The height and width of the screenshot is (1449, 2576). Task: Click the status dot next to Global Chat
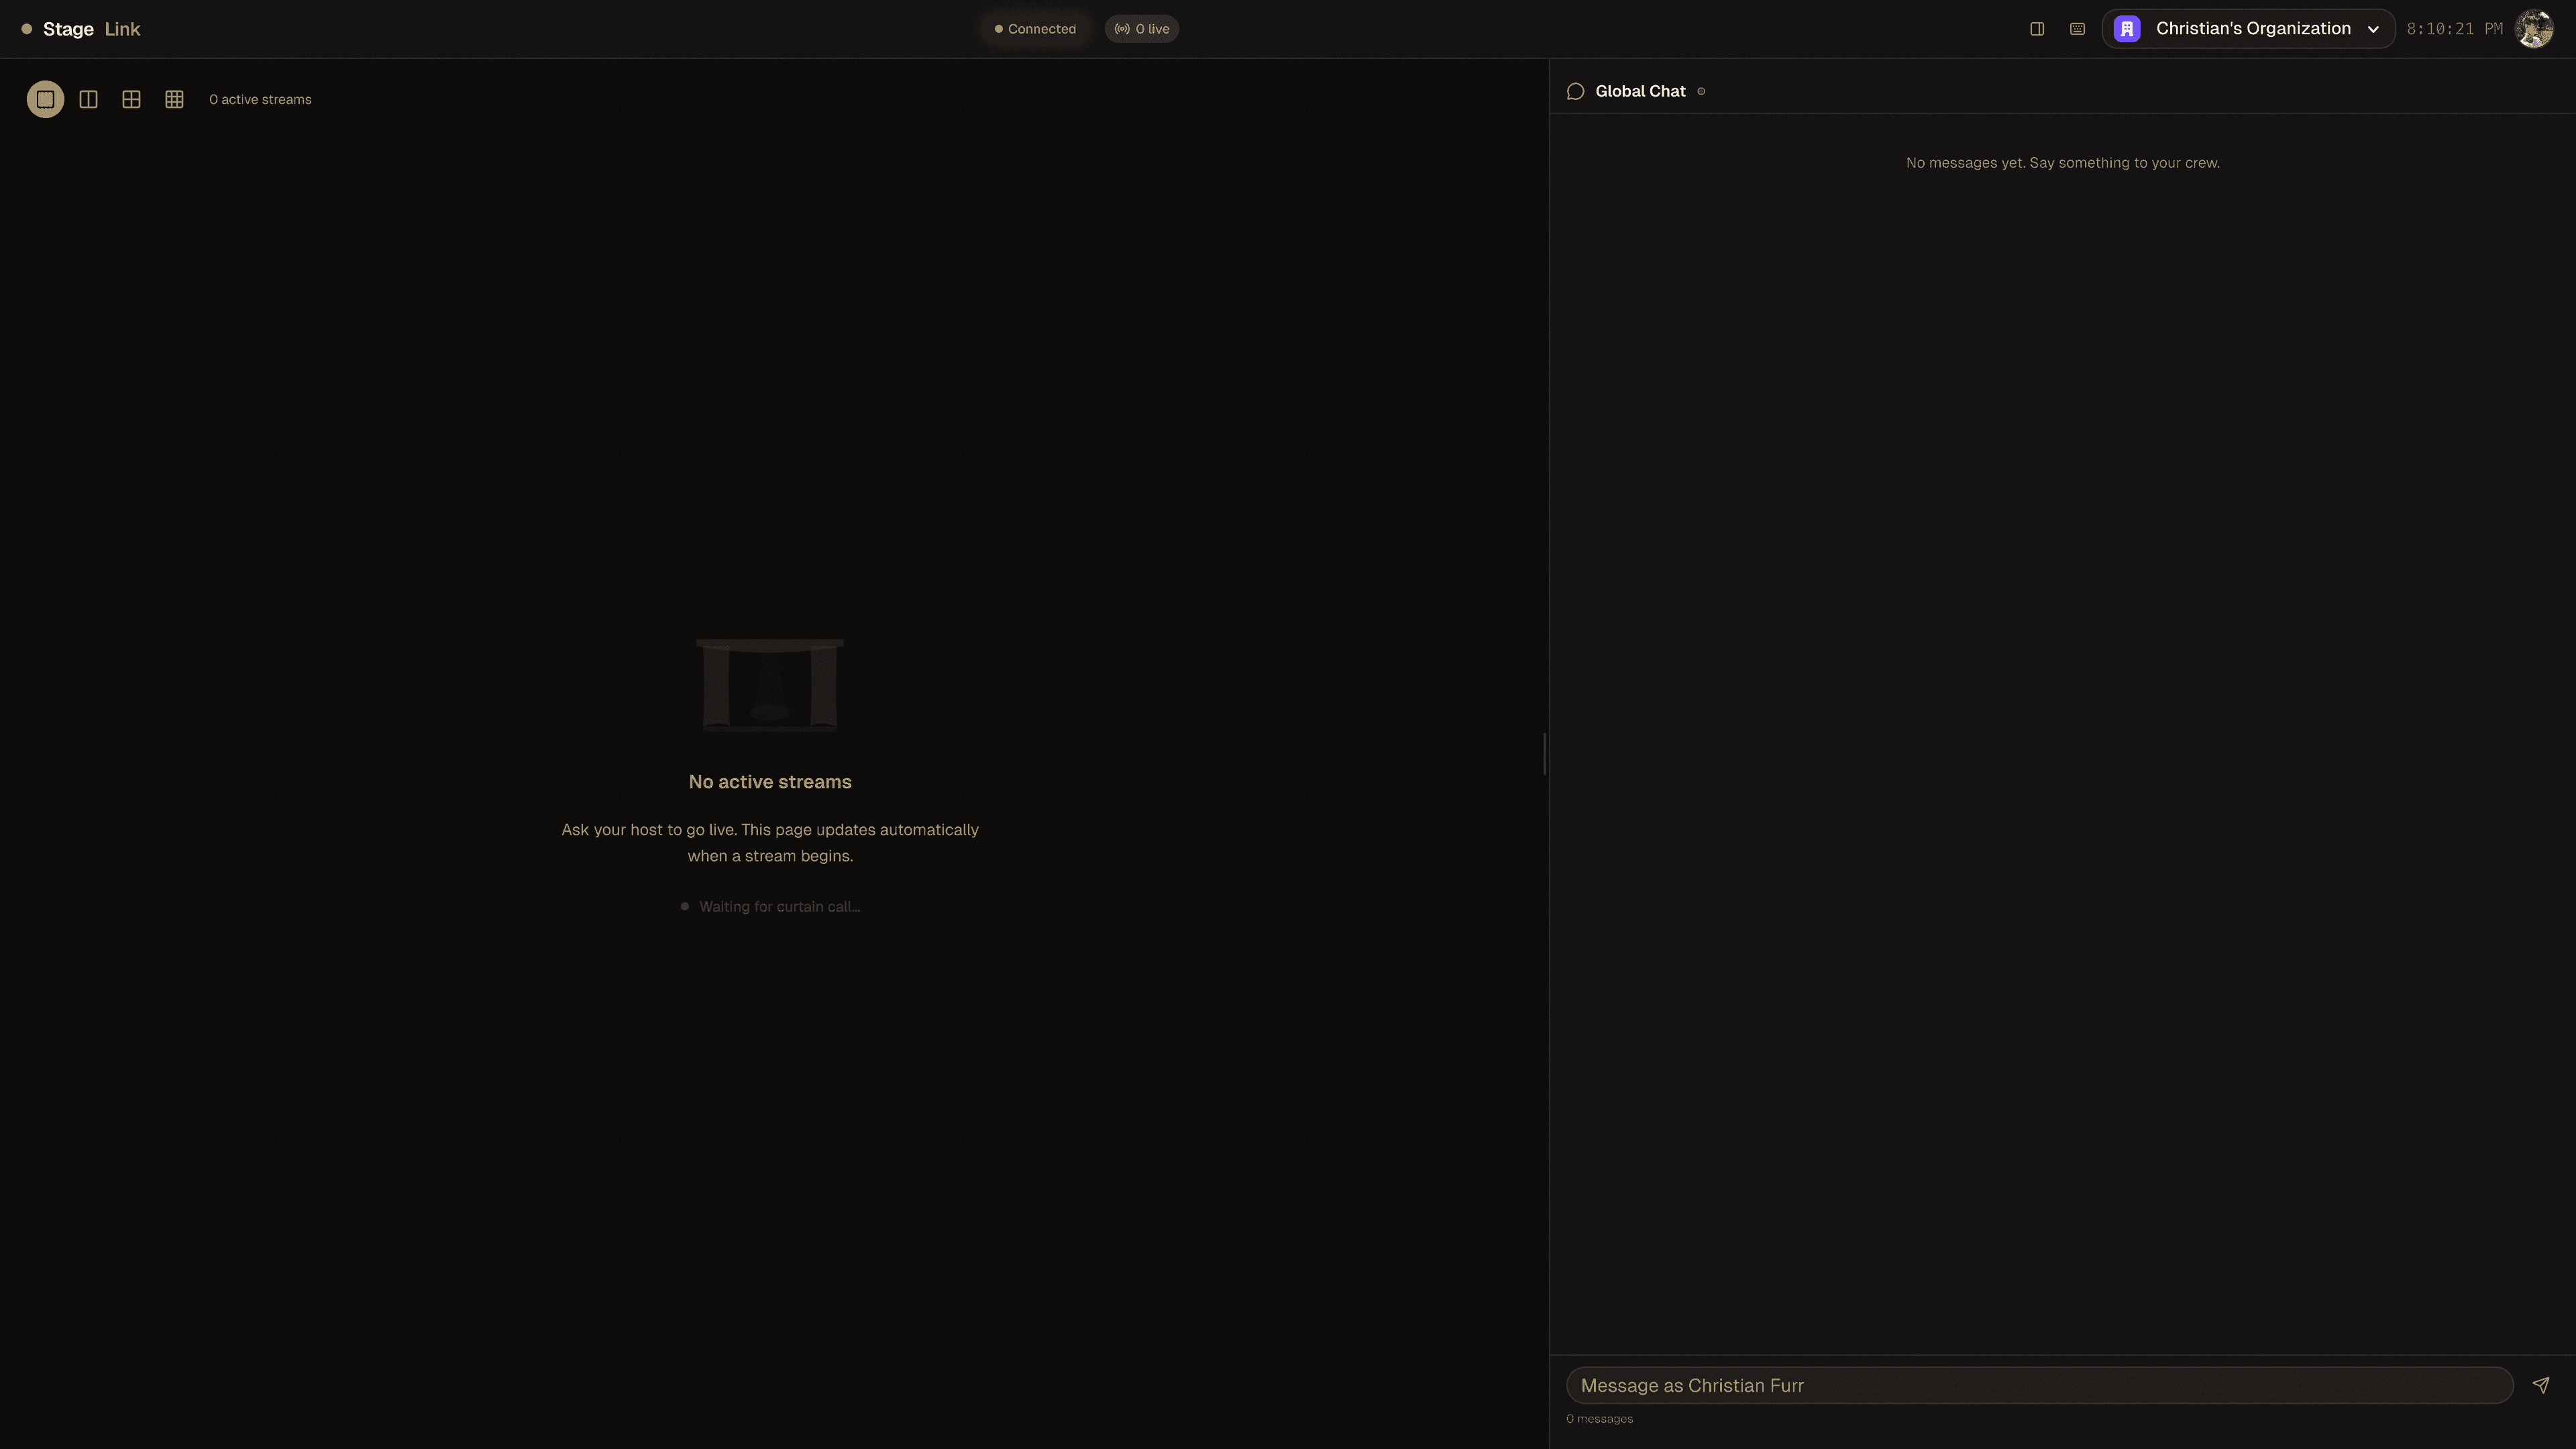click(1701, 90)
